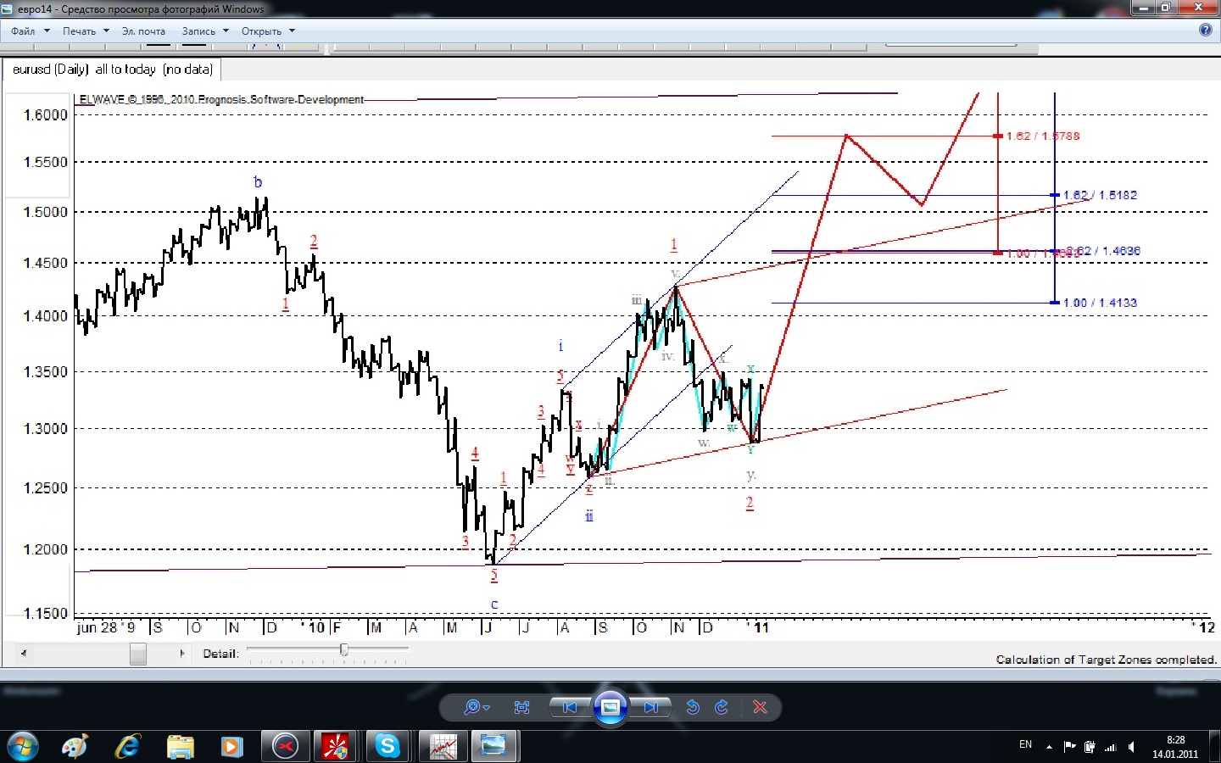Viewport: 1221px width, 763px height.
Task: Click the blue wave label c
Action: click(494, 604)
